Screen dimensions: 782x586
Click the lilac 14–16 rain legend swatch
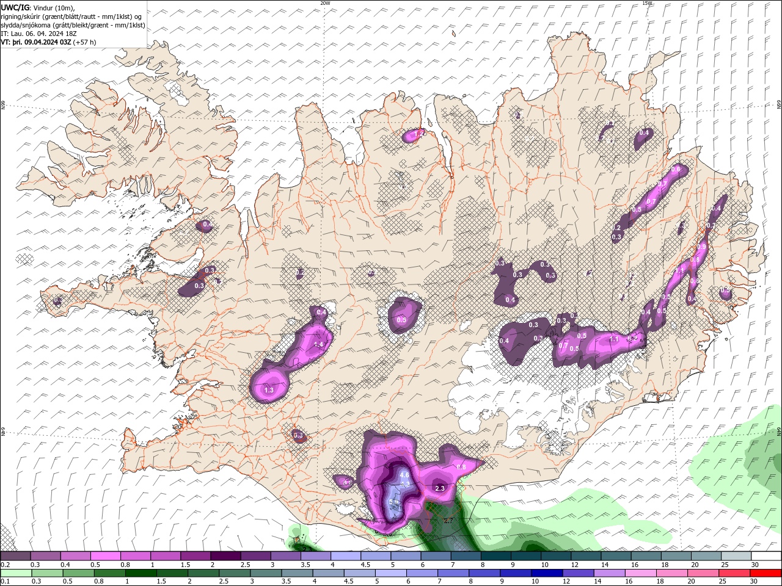click(608, 573)
